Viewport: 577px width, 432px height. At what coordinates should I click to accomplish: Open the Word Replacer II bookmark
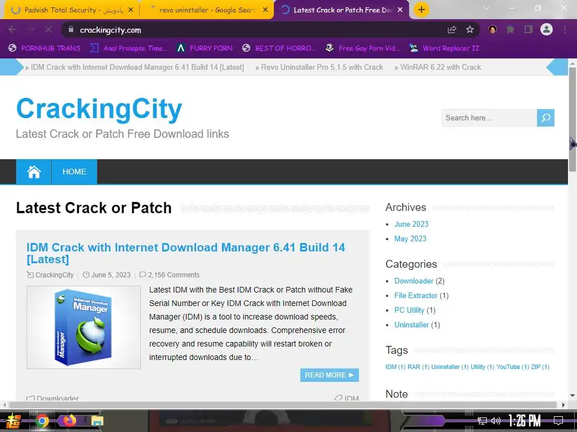click(x=445, y=48)
